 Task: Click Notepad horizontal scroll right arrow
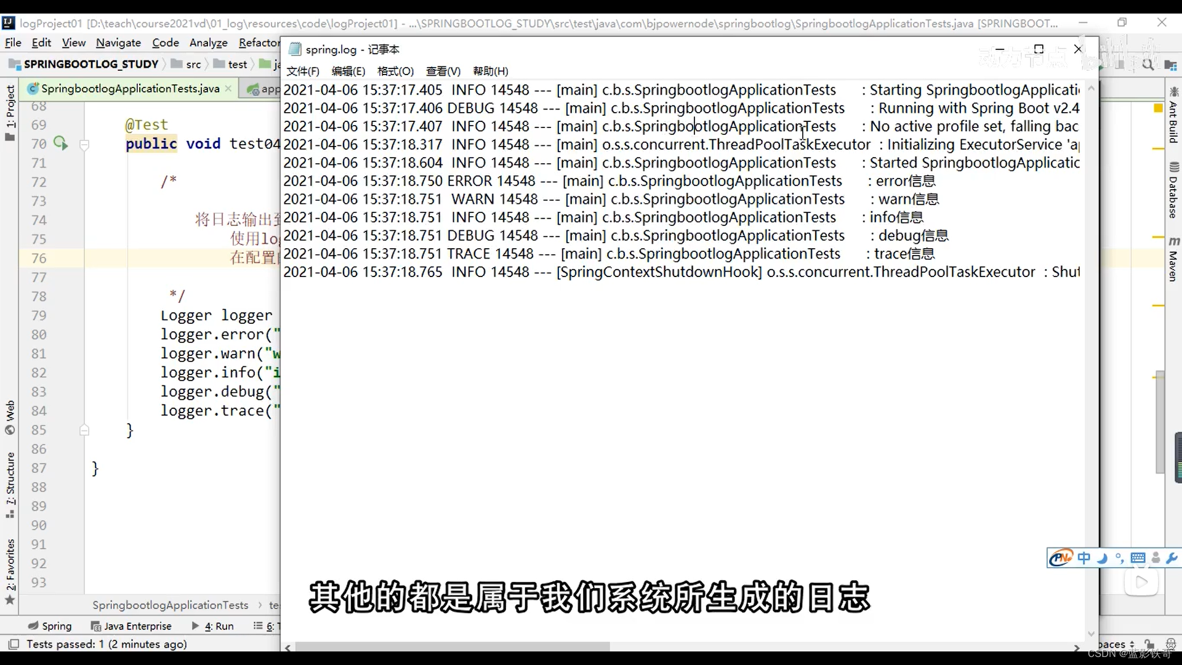point(1076,648)
